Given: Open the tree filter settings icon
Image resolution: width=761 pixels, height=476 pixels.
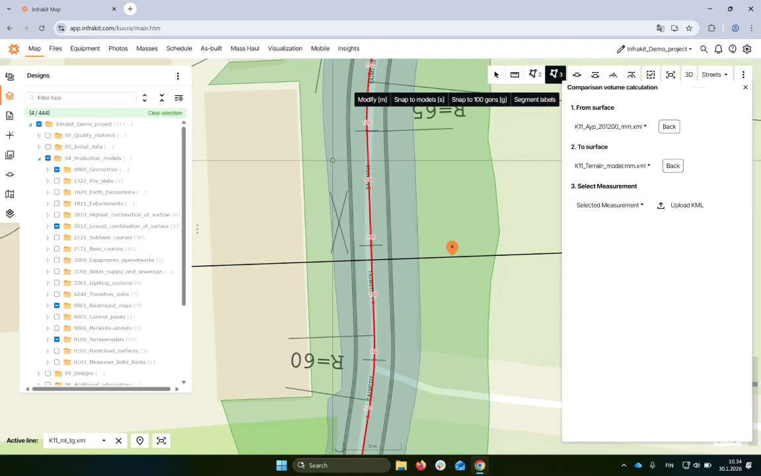Looking at the screenshot, I should click(x=178, y=98).
